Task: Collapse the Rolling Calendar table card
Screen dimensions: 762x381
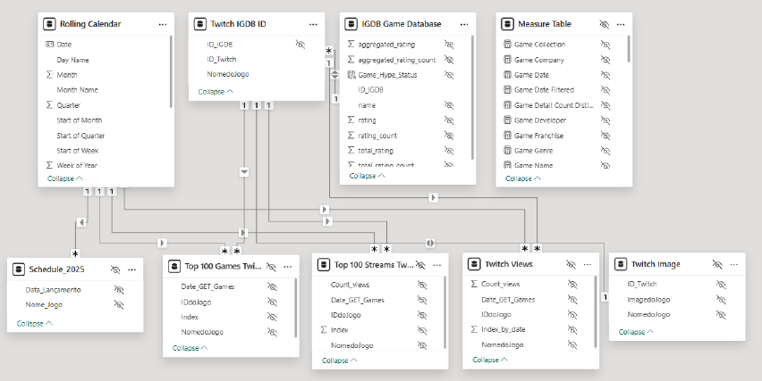Action: pos(63,178)
